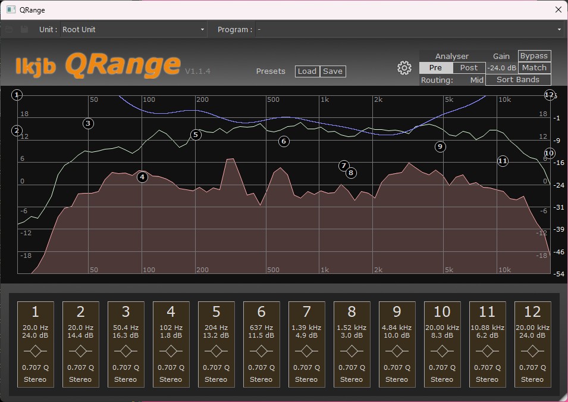Click Stereo mode on band 3

click(x=125, y=379)
